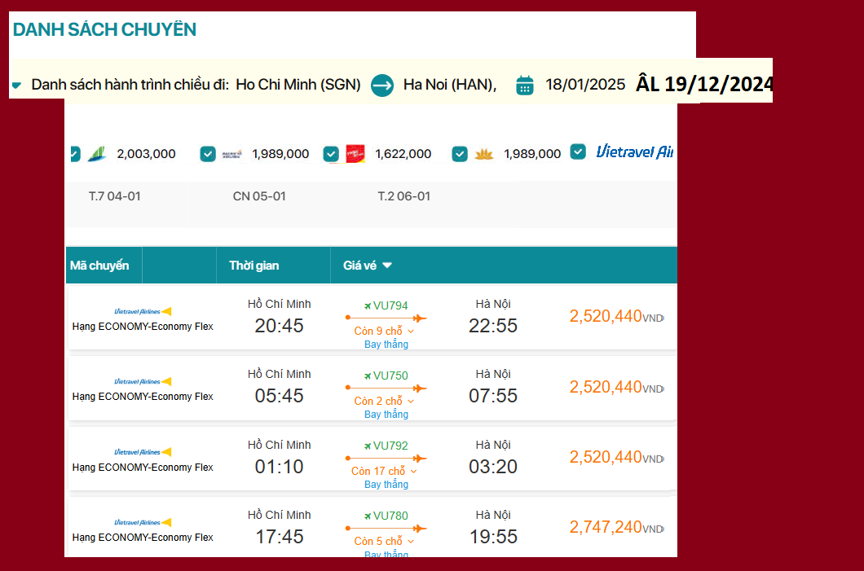Collapse the departure itinerary list chevron
Screen dimensions: 864x571
[18, 84]
